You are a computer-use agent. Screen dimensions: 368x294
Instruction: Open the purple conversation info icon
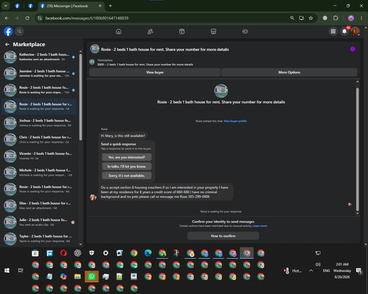point(353,49)
